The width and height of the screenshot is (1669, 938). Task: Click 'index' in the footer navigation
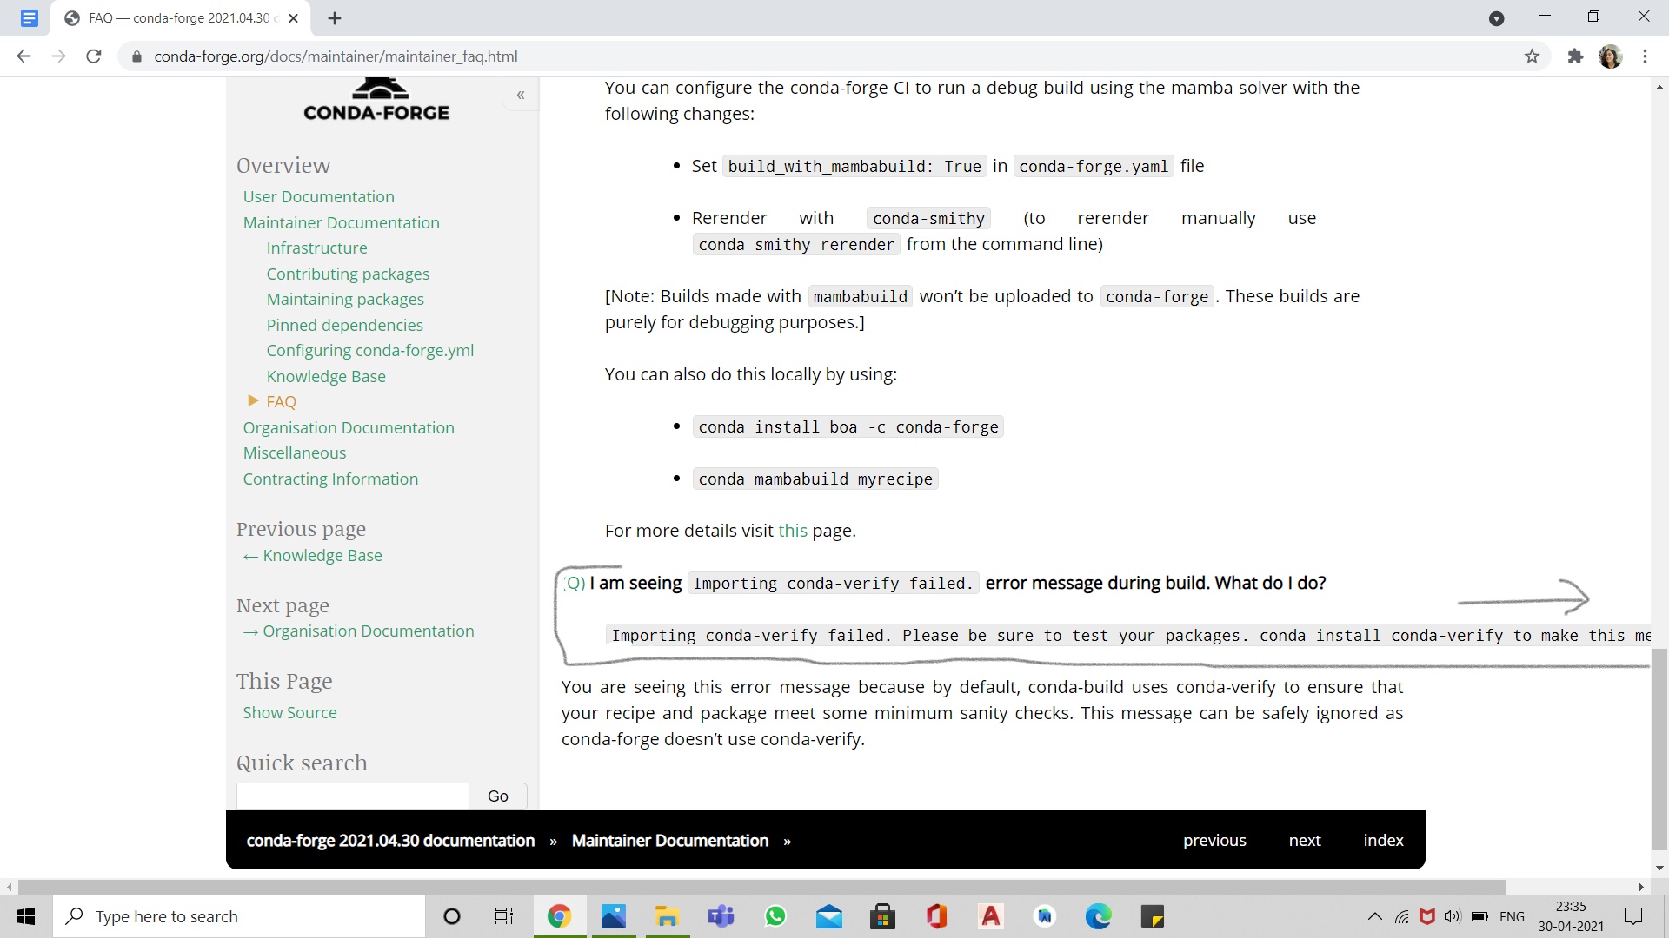coord(1383,841)
